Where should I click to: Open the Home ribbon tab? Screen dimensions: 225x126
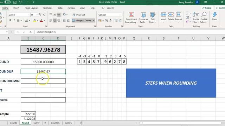tap(5, 8)
